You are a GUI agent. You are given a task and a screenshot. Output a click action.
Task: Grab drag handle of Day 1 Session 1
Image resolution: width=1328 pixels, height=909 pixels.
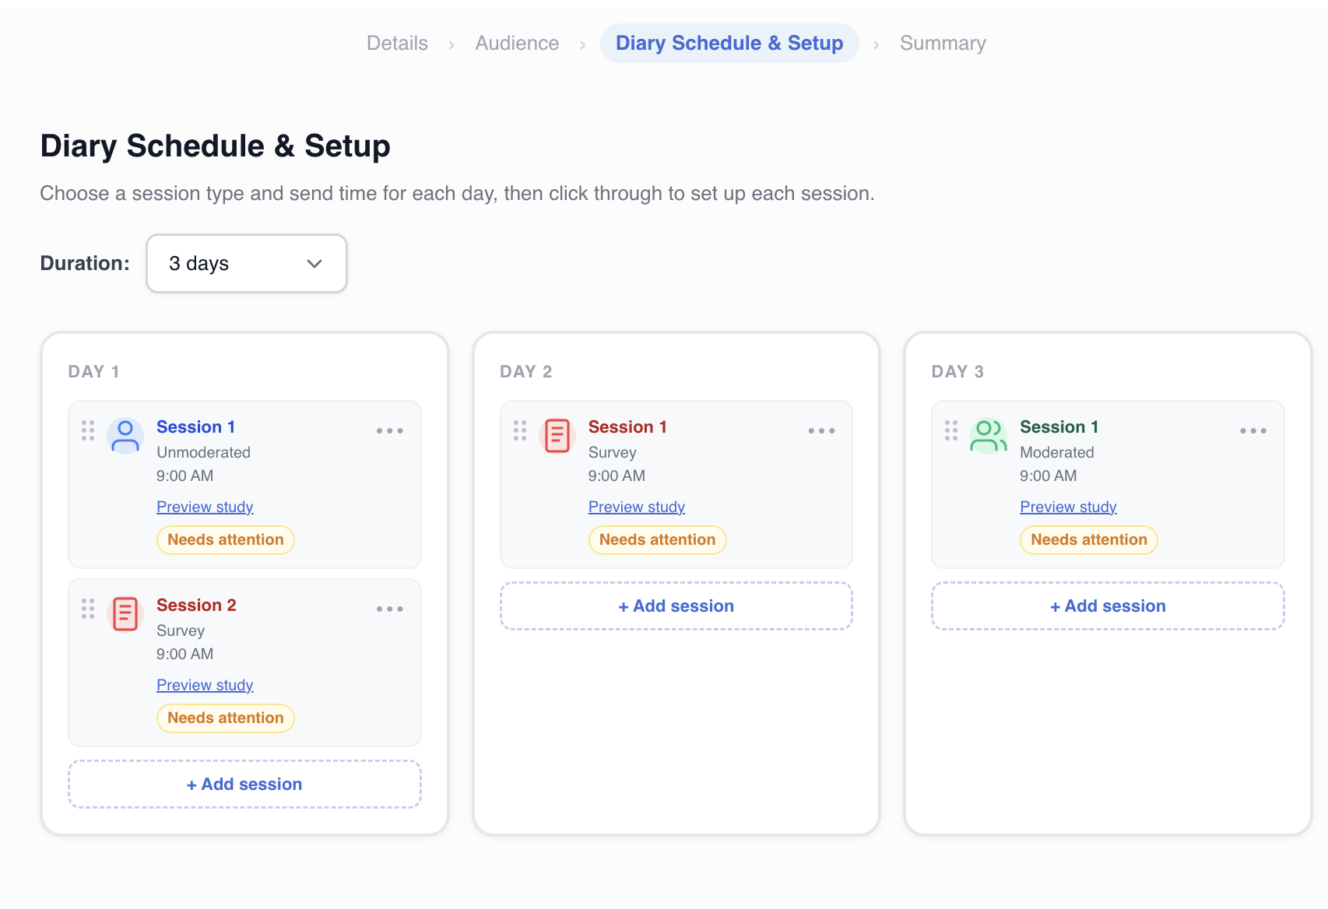click(x=88, y=430)
